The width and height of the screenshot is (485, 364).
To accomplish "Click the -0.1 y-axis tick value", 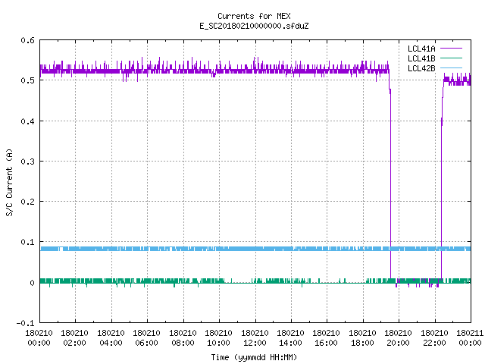I will click(25, 323).
